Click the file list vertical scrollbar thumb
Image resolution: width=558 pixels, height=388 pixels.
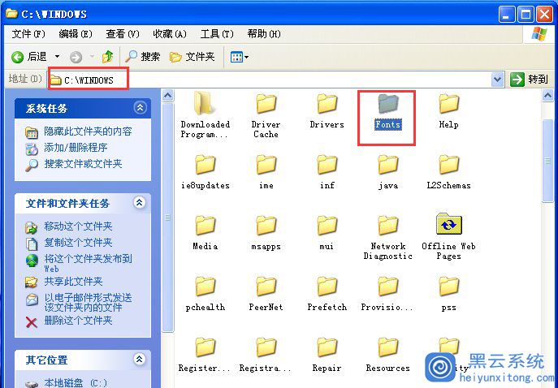click(547, 161)
